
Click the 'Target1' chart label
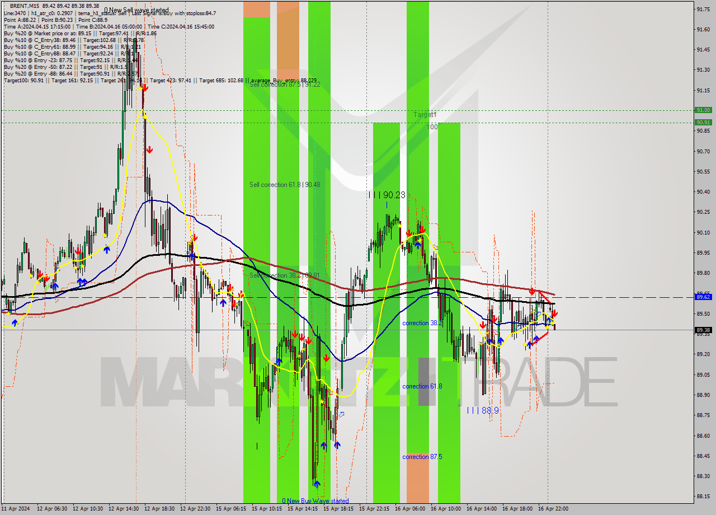pos(425,115)
